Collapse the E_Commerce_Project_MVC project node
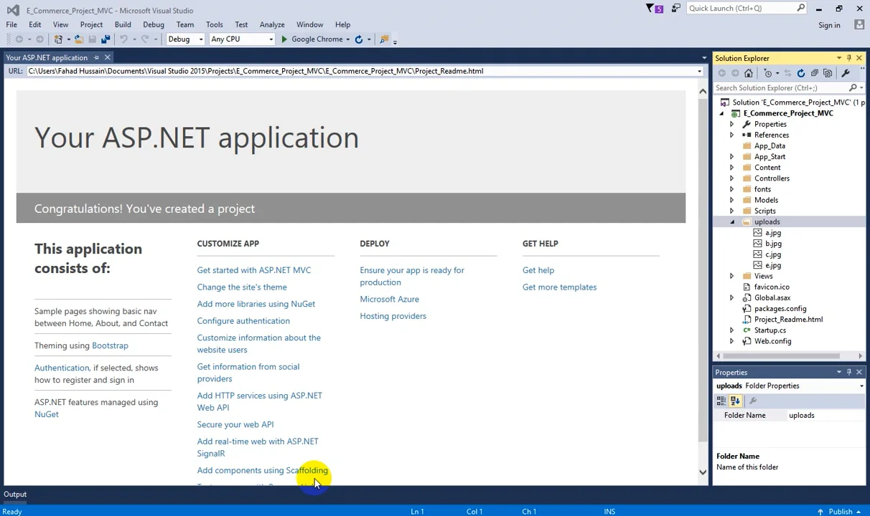This screenshot has height=516, width=870. pyautogui.click(x=721, y=113)
